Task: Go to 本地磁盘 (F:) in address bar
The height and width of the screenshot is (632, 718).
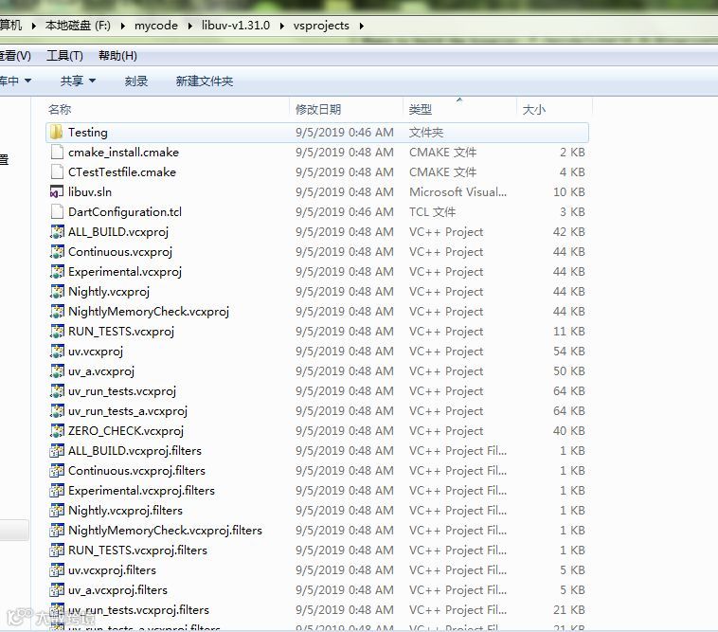Action: [x=78, y=26]
